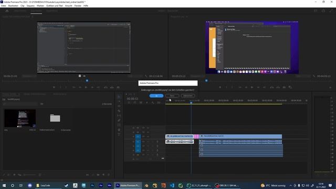This screenshot has height=189, width=336.
Task: Solo audio track A1
Action: 153,142
